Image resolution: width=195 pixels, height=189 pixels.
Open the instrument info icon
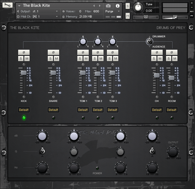coord(117,6)
